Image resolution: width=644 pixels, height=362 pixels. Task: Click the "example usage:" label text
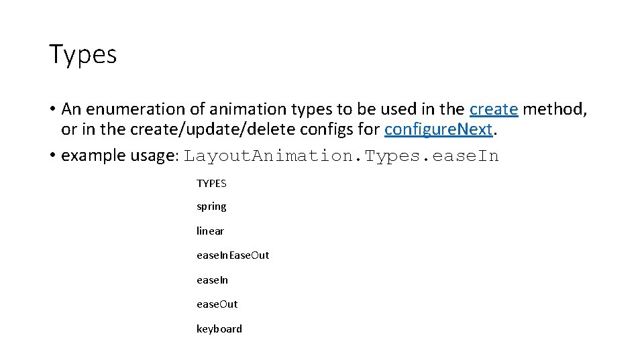tap(120, 156)
